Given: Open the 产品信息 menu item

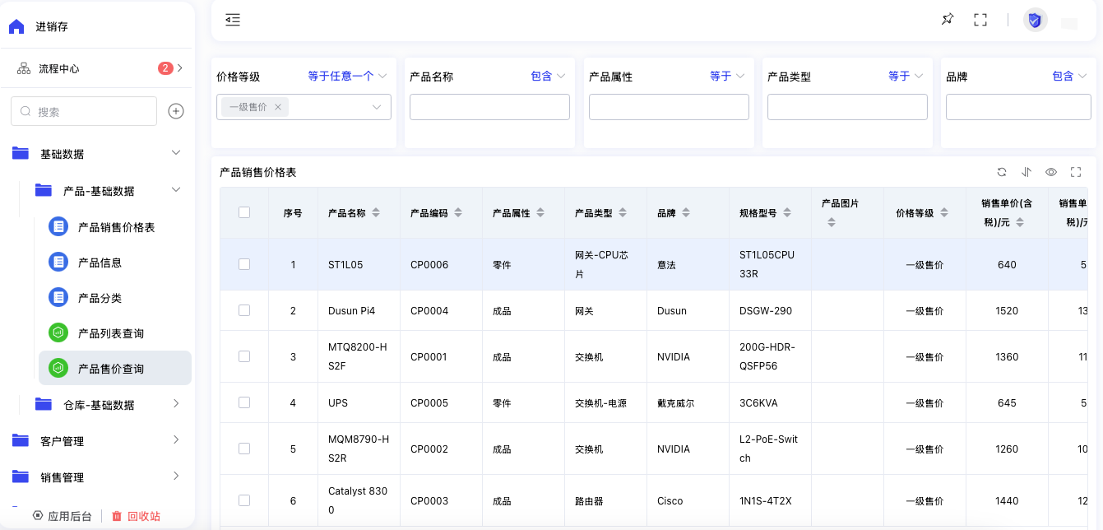Looking at the screenshot, I should click(115, 262).
